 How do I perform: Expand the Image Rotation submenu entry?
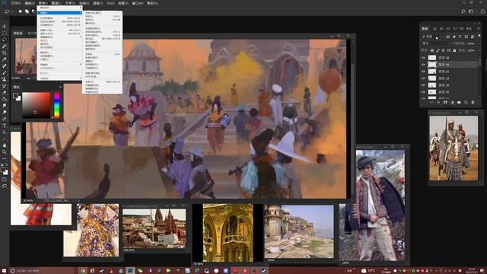[59, 37]
